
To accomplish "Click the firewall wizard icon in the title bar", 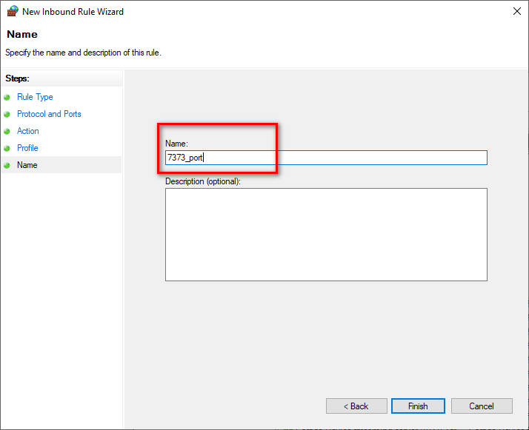I will [x=13, y=11].
